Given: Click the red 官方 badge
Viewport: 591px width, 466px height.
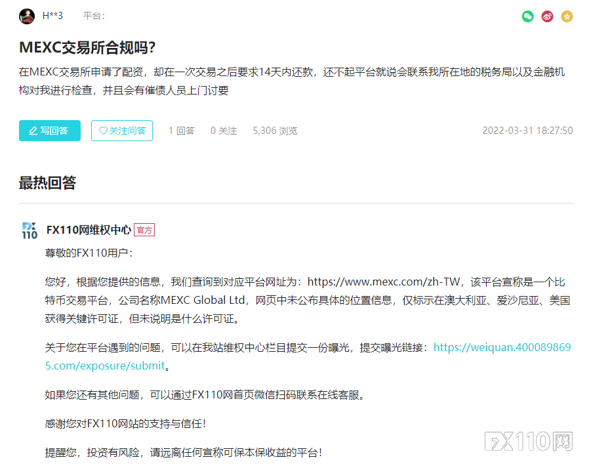Looking at the screenshot, I should 144,230.
